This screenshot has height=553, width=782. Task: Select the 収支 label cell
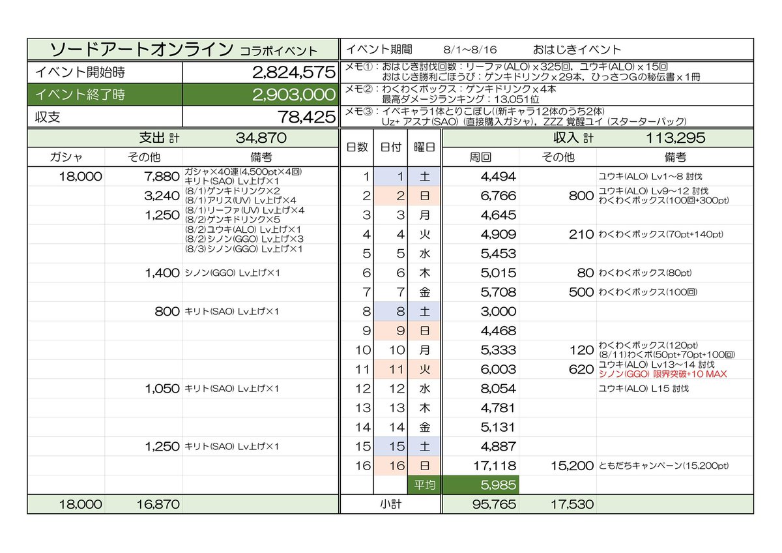pos(105,117)
